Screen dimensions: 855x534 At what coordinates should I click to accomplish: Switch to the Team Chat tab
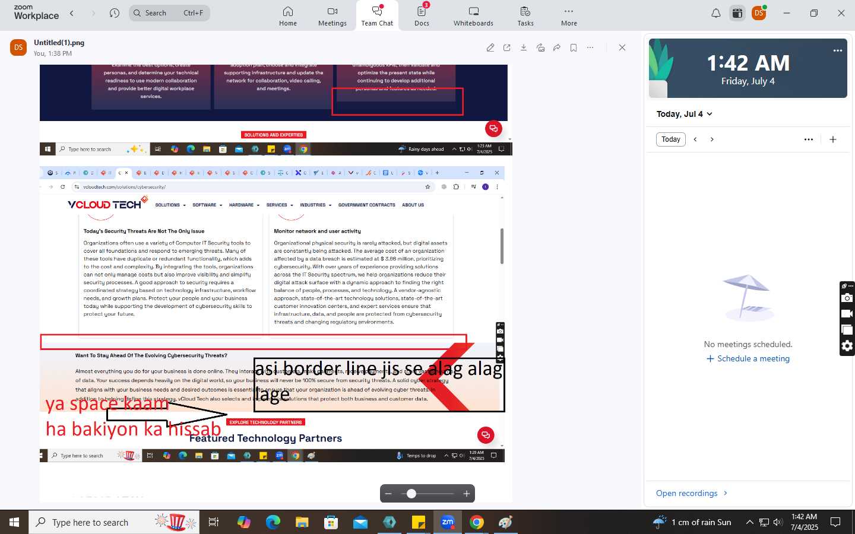377,16
